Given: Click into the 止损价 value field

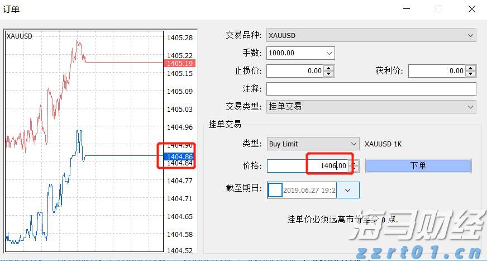Looking at the screenshot, I should coord(295,71).
